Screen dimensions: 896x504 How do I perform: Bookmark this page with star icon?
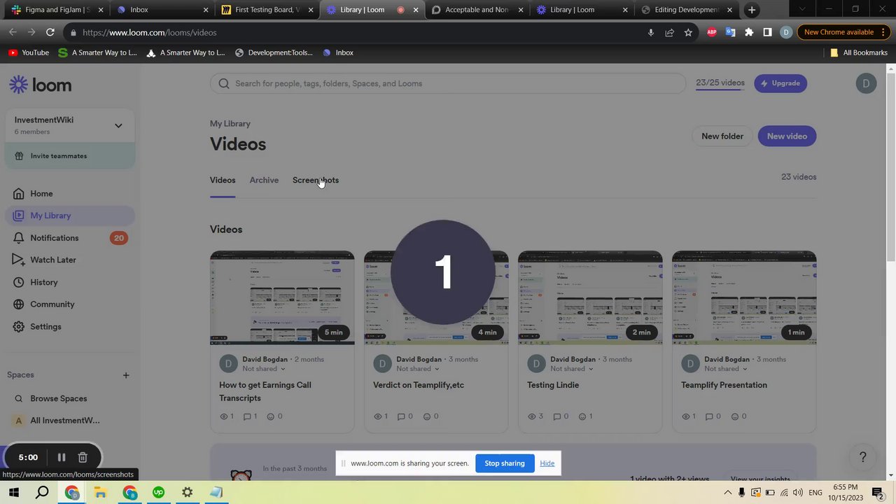(x=688, y=32)
